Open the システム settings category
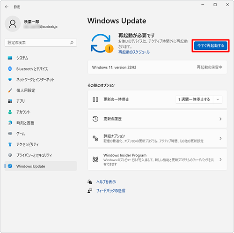Viewport: 234px width, 233px height. coord(41,58)
